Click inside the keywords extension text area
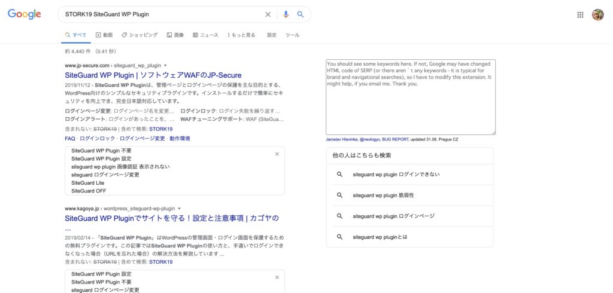The height and width of the screenshot is (293, 613). pos(411,97)
